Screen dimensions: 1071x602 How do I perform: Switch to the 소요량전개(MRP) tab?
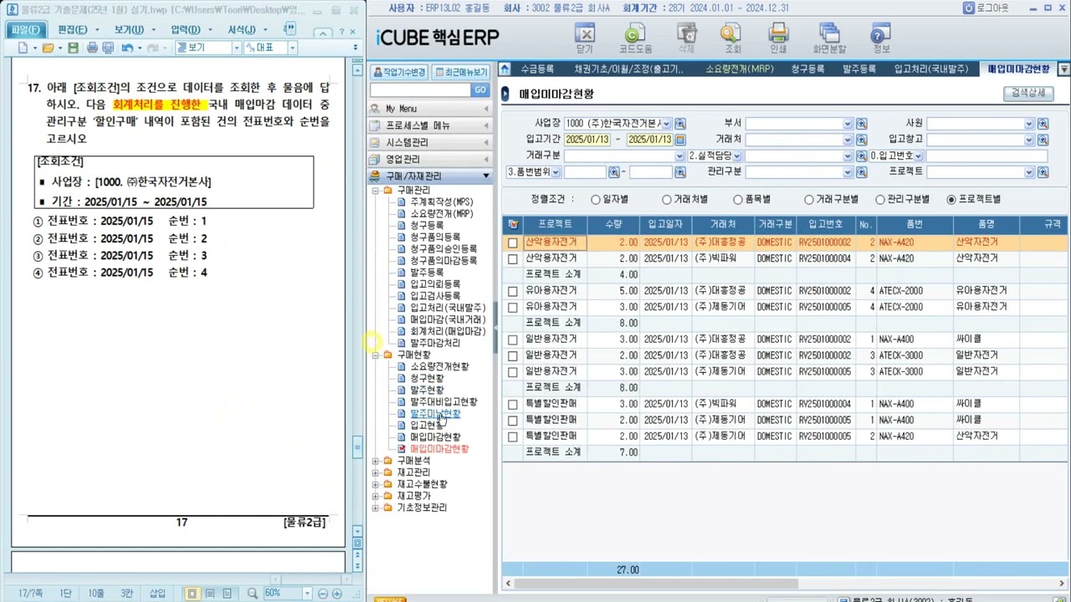739,69
